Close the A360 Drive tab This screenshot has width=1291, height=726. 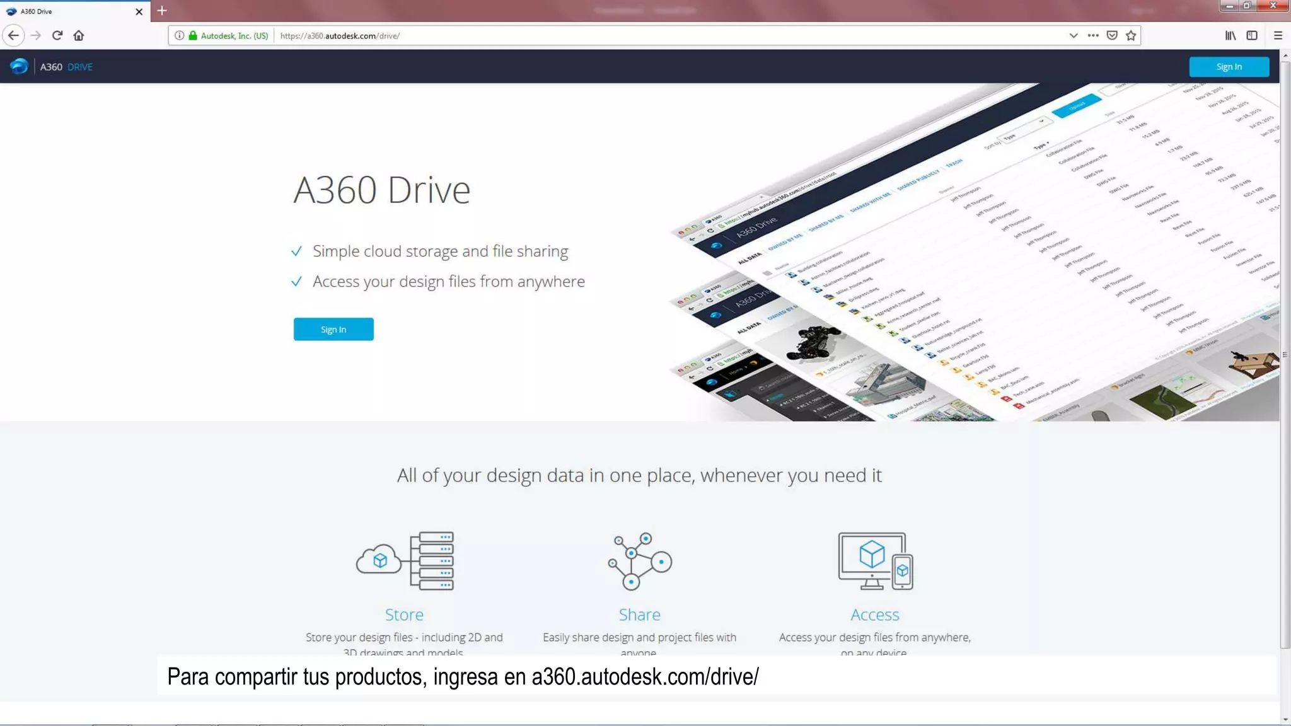[139, 11]
